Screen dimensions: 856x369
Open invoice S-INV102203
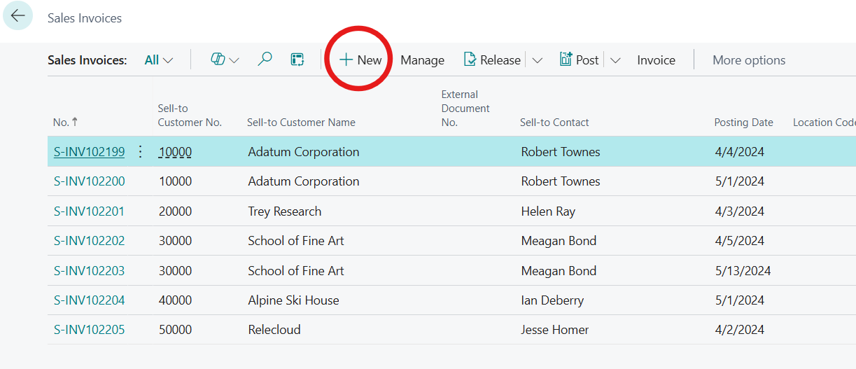[89, 271]
